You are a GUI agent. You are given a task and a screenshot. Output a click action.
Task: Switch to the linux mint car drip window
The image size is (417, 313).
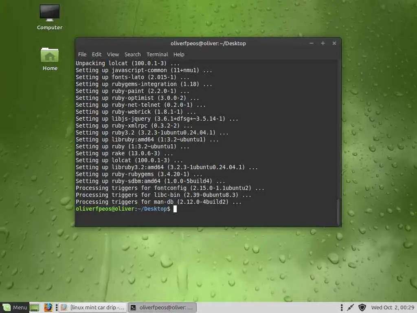[x=93, y=307]
